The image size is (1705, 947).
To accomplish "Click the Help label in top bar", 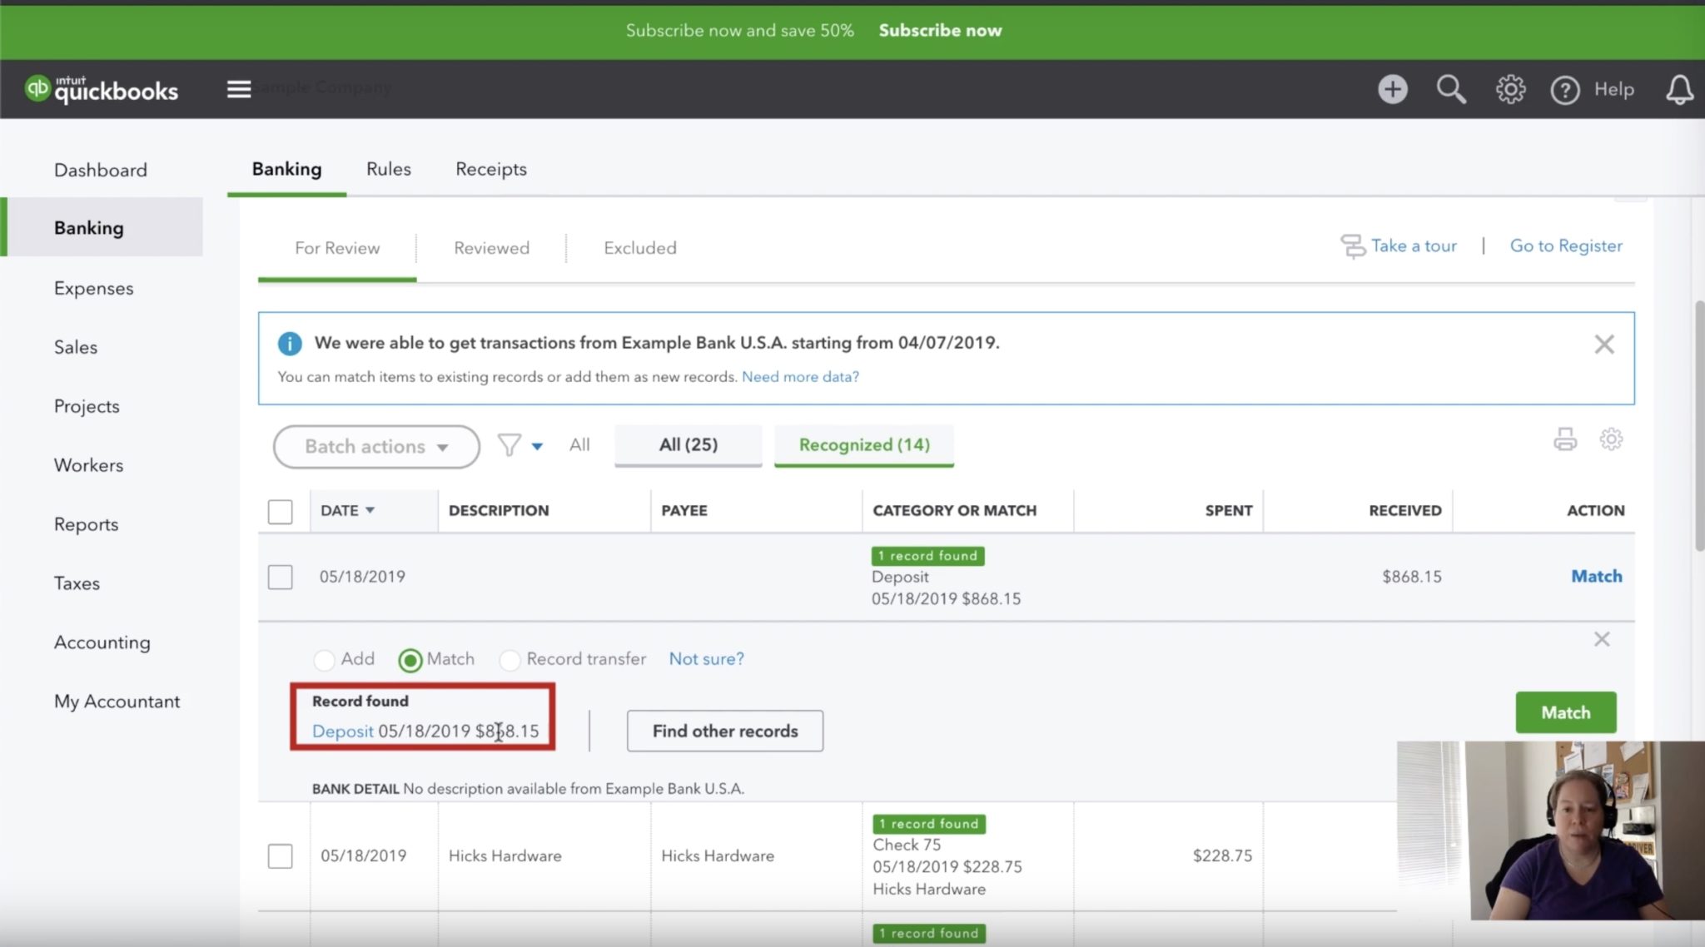I will (x=1613, y=89).
